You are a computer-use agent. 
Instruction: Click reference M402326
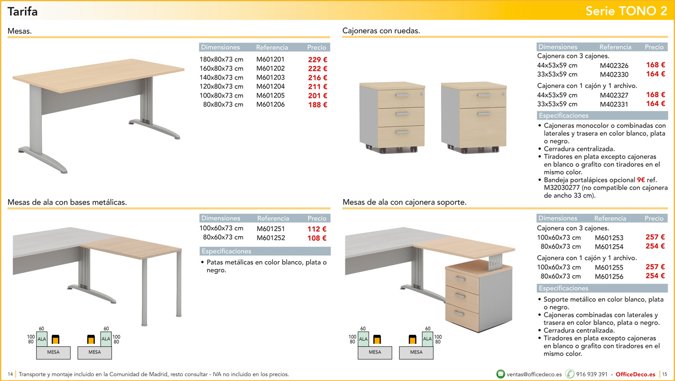[614, 66]
